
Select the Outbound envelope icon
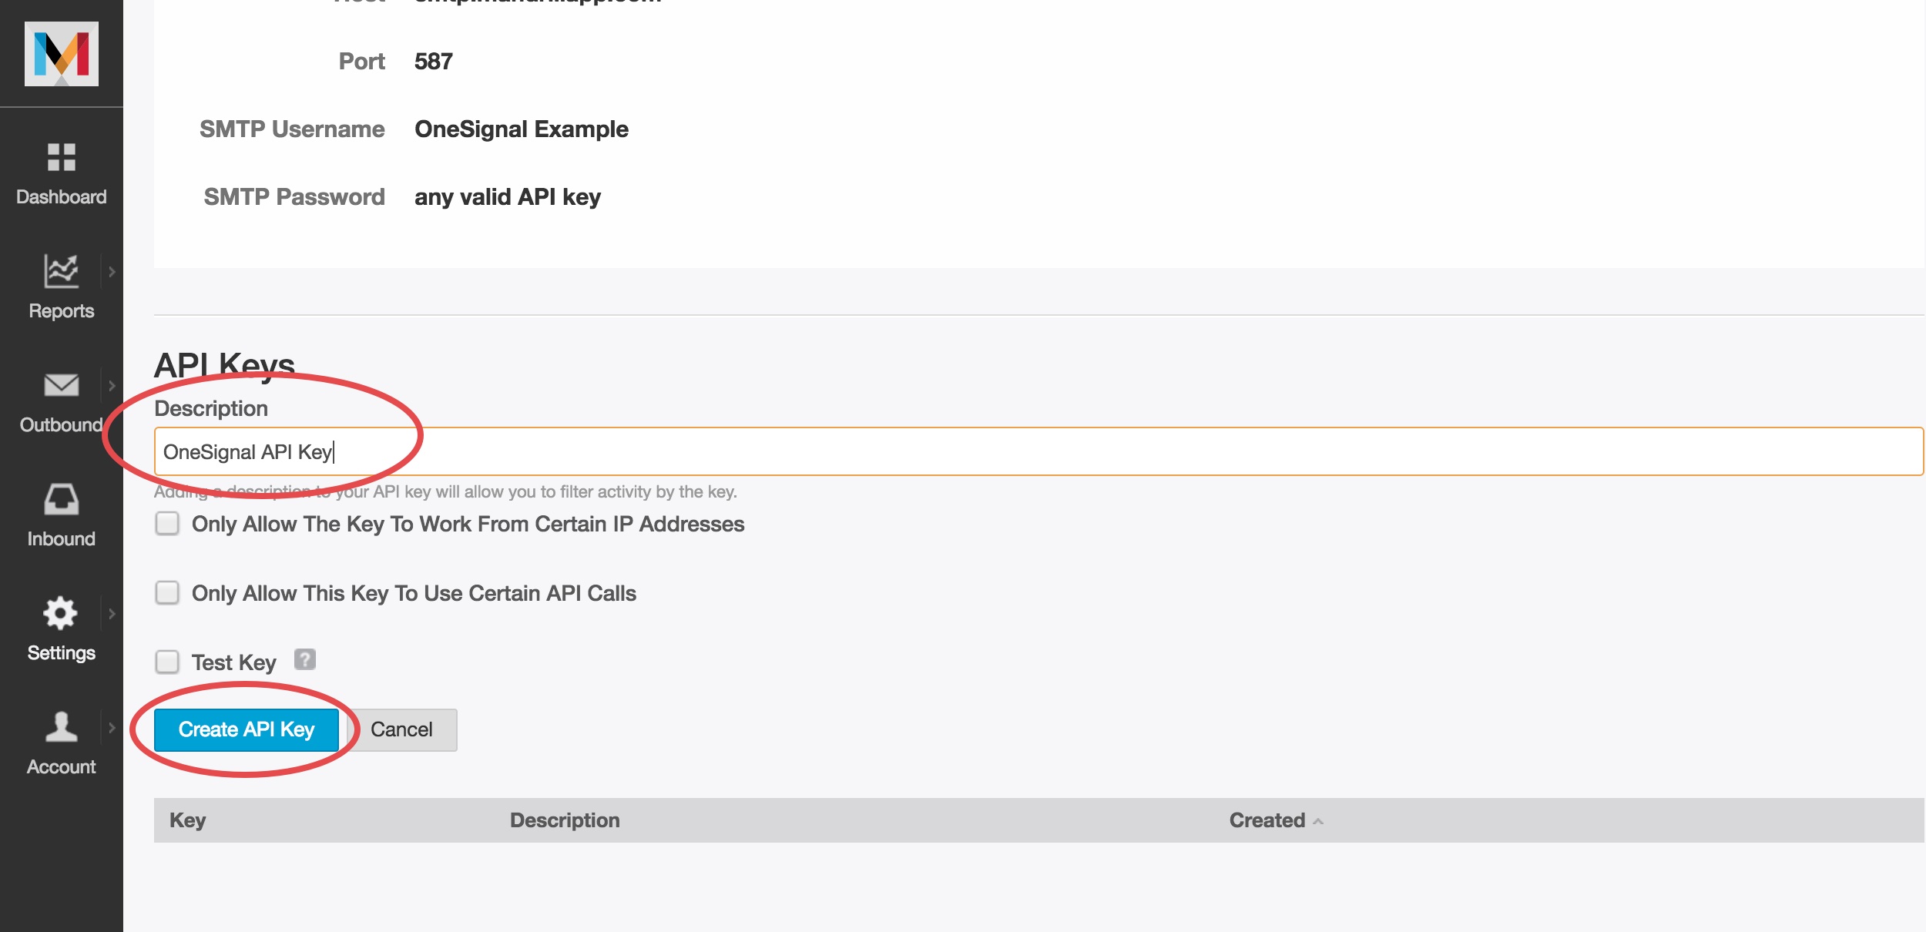coord(62,385)
